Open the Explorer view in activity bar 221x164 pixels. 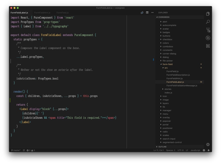(x=208, y=14)
